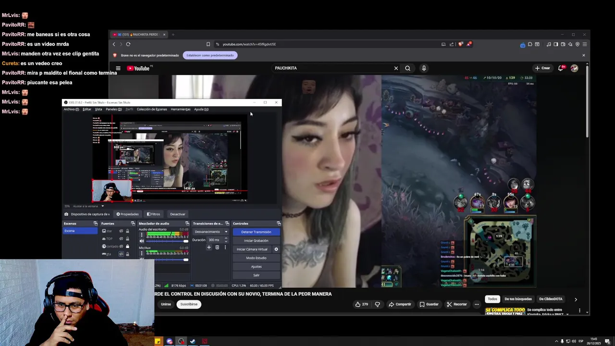
Task: Pop out the Transiciones dock
Action: click(227, 223)
